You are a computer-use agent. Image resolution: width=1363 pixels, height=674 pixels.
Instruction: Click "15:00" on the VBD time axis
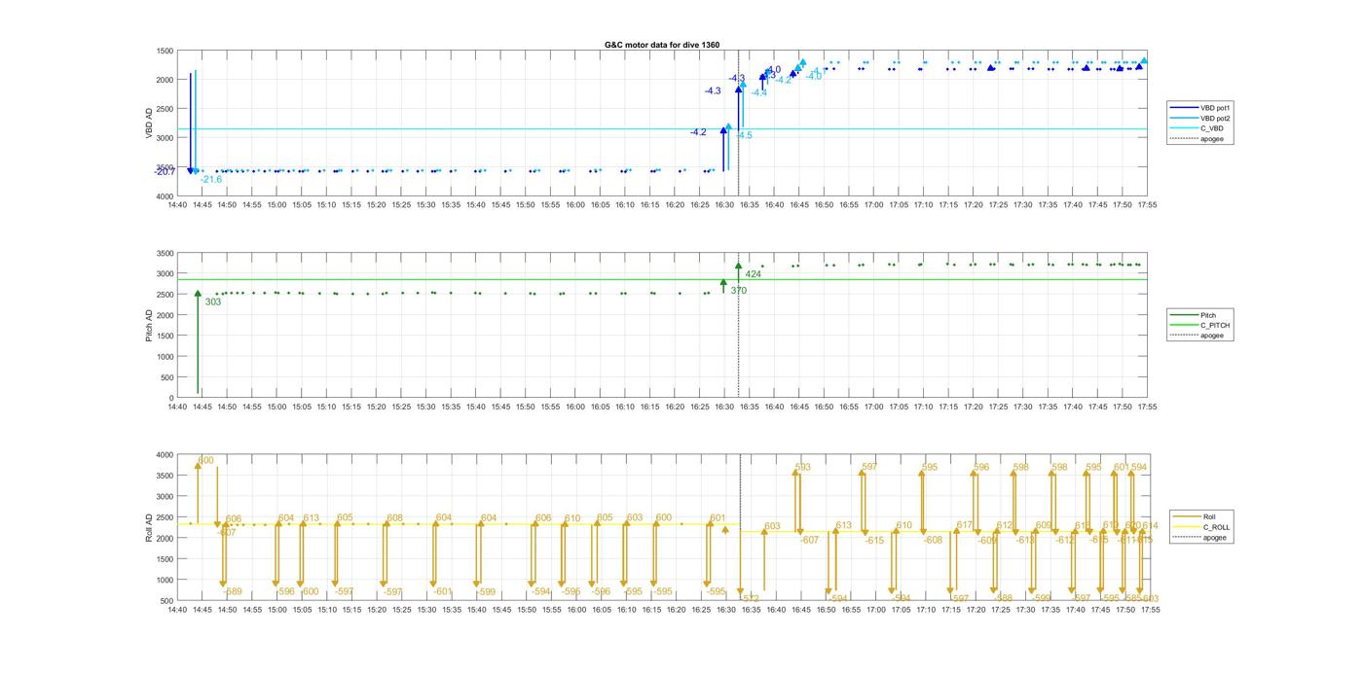point(277,205)
